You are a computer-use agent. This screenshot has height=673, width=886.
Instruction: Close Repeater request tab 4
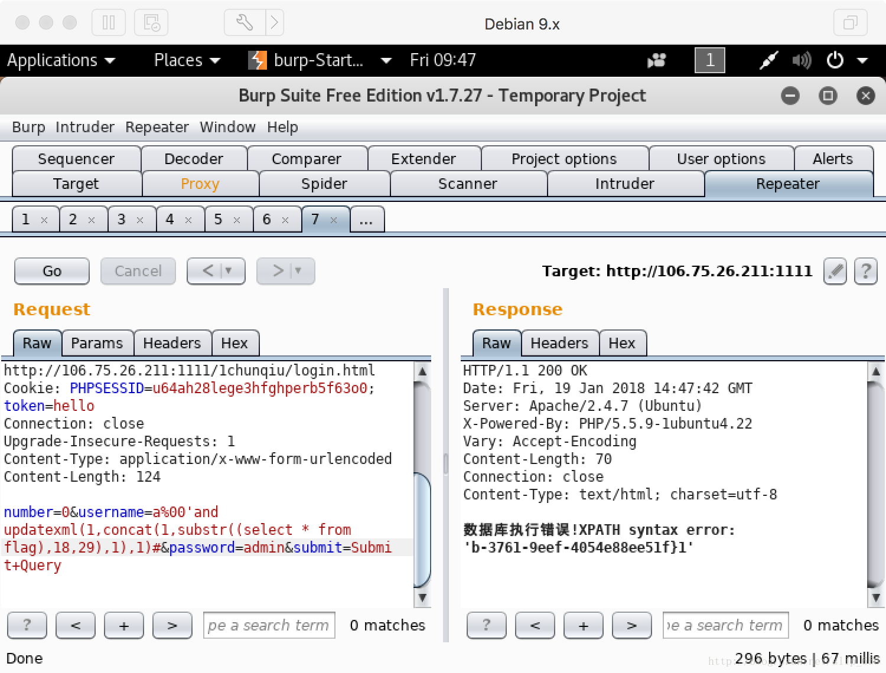pos(188,220)
